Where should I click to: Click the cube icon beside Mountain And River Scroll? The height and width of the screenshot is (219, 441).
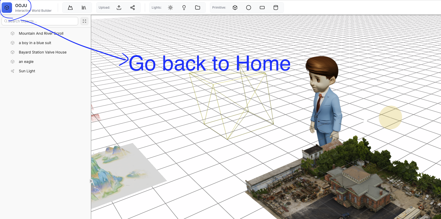click(x=13, y=33)
